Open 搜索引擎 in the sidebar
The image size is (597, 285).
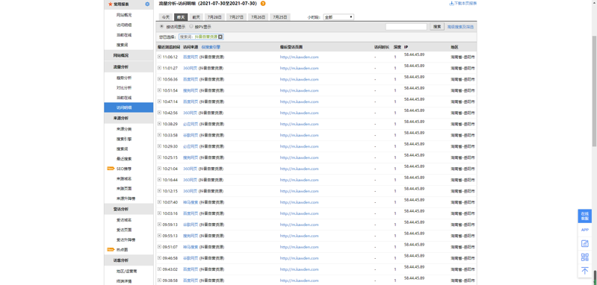click(124, 139)
